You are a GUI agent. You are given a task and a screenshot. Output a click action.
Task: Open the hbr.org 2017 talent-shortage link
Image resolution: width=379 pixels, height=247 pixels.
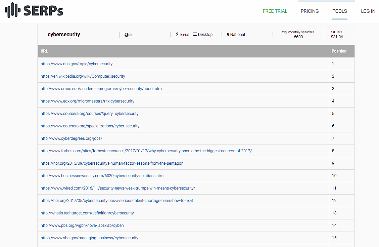[117, 201]
